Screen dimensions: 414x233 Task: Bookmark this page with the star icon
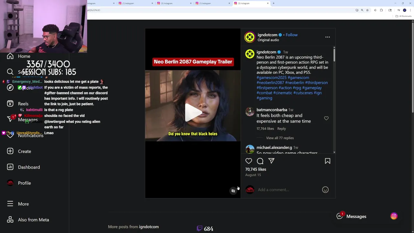(x=367, y=10)
